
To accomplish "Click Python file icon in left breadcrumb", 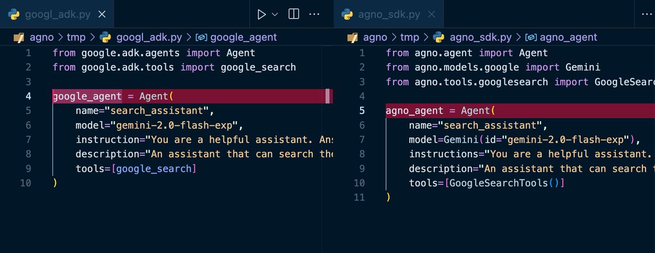I will 106,38.
